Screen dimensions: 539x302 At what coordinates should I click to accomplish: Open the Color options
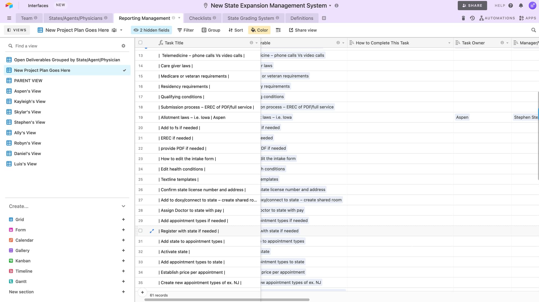259,30
